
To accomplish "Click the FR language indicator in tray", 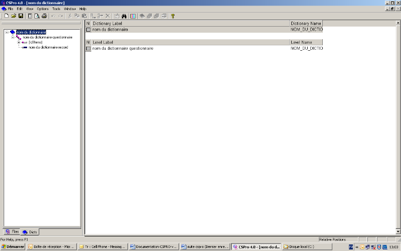I will tap(351, 247).
